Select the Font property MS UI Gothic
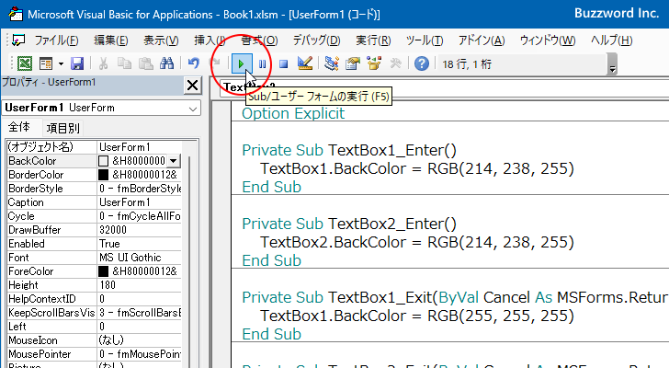The height and width of the screenshot is (368, 669). point(139,258)
